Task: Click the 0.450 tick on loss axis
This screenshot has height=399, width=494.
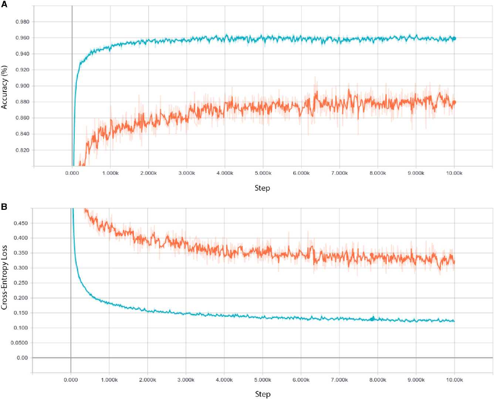Action: pos(20,223)
